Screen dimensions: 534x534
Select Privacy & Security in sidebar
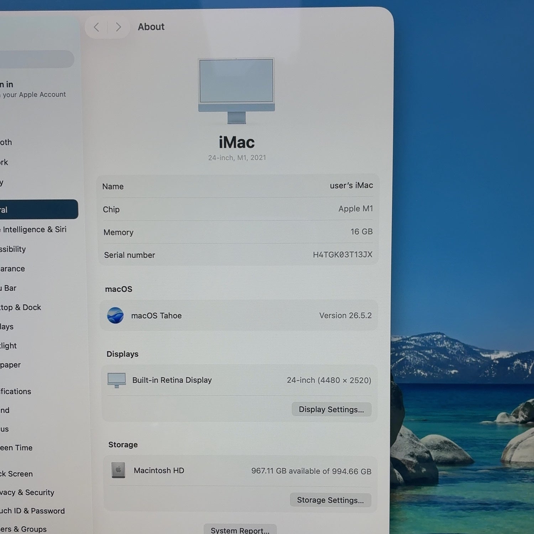coord(27,492)
